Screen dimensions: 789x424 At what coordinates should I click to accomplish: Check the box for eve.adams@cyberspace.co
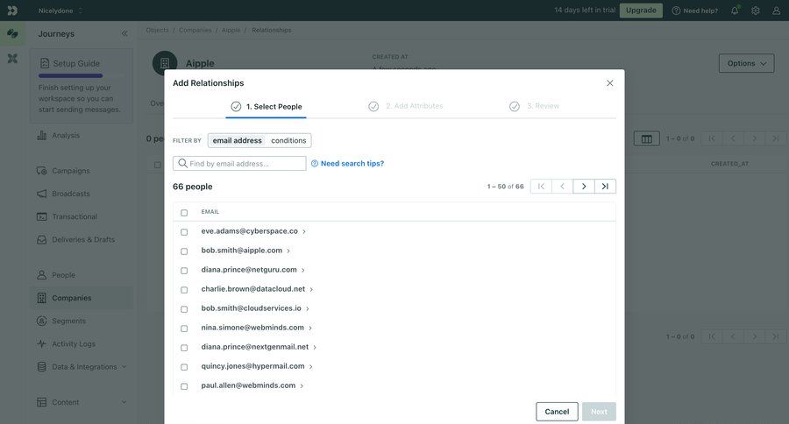184,232
